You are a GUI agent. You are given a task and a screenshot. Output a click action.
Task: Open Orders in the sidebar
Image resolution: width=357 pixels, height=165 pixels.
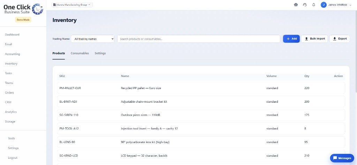[x=9, y=93]
